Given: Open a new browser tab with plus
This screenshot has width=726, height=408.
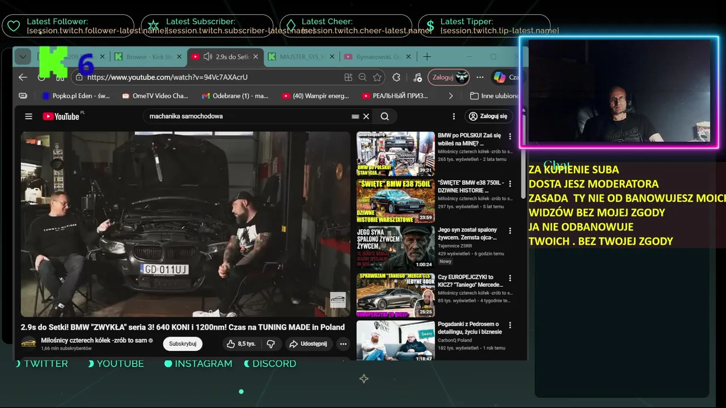Looking at the screenshot, I should (x=427, y=57).
